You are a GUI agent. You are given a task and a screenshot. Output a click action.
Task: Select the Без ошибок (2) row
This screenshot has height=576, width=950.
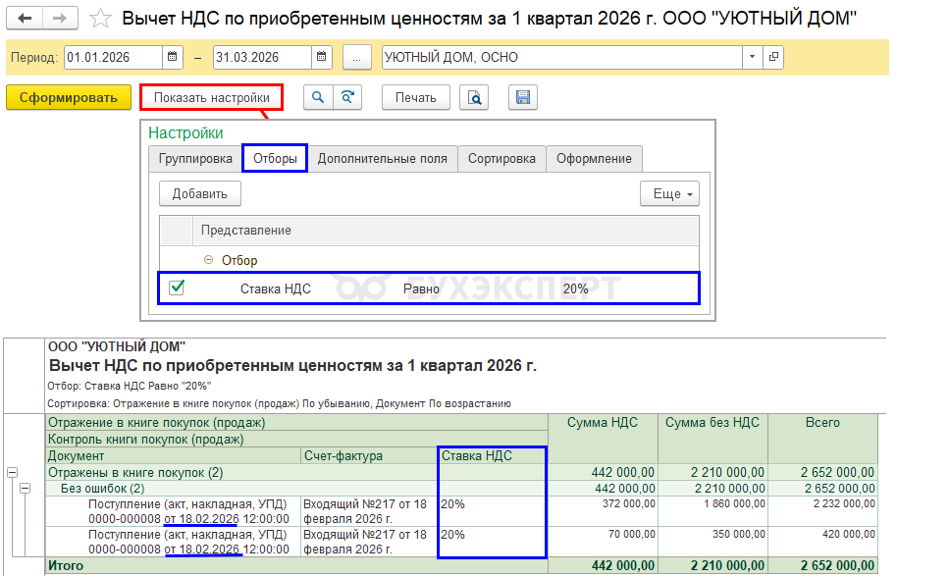pos(102,488)
